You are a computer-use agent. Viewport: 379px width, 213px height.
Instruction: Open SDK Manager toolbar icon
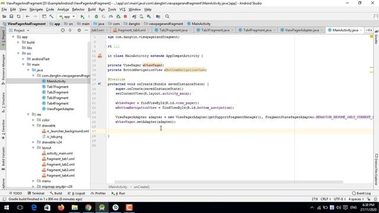(x=149, y=17)
